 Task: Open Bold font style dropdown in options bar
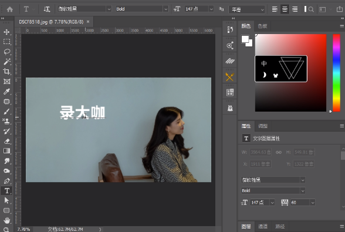pyautogui.click(x=165, y=9)
